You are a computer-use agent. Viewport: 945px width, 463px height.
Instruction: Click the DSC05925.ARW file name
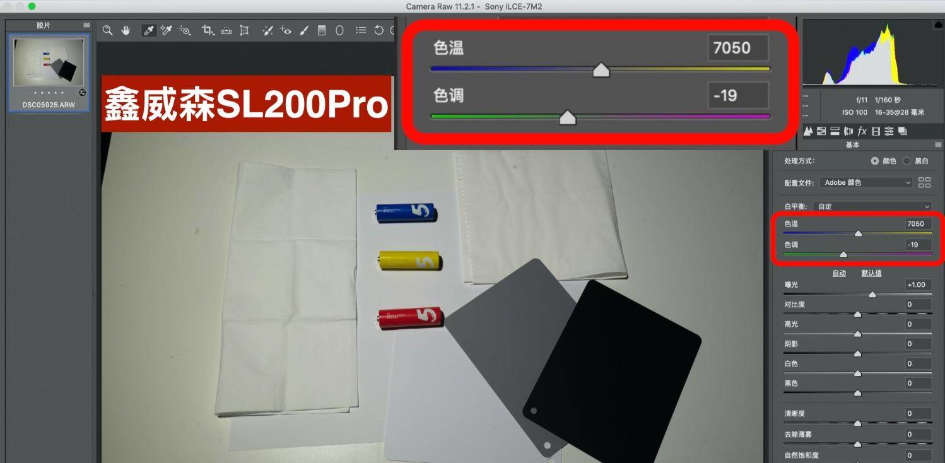click(x=49, y=105)
